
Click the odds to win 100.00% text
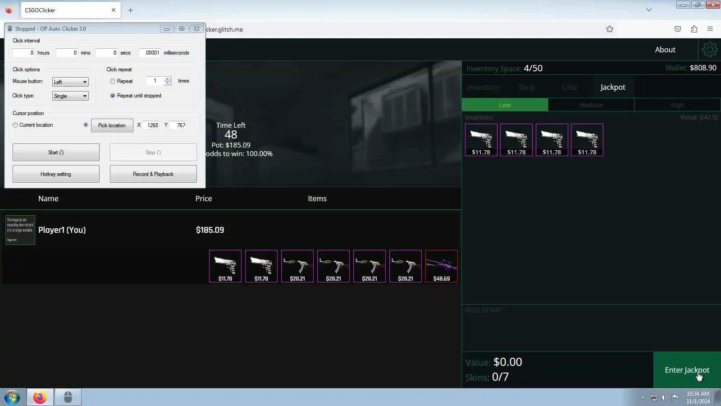tap(239, 154)
